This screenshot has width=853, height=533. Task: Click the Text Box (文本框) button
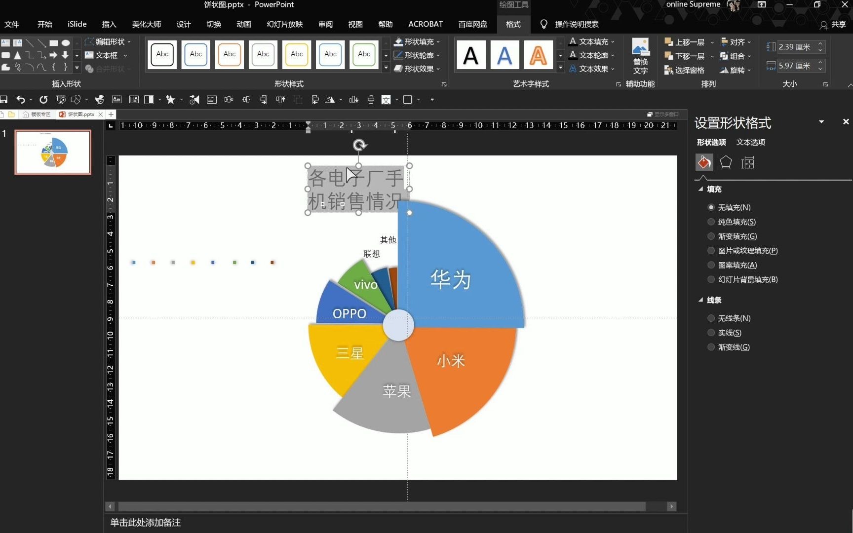pyautogui.click(x=102, y=55)
